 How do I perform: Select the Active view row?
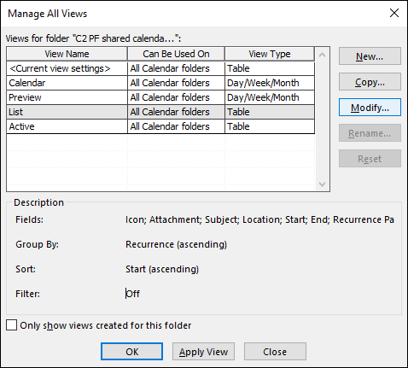[160, 126]
